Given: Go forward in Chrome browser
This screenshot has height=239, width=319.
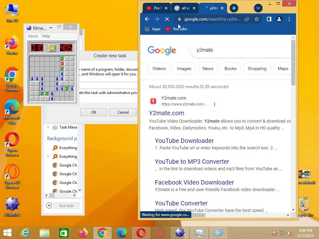Looking at the screenshot, I should pos(157,19).
